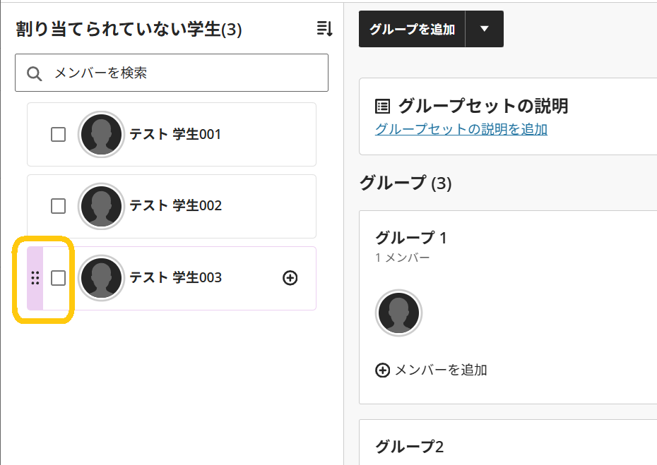Click the グループ (3) heading
657x465 pixels.
pos(406,183)
